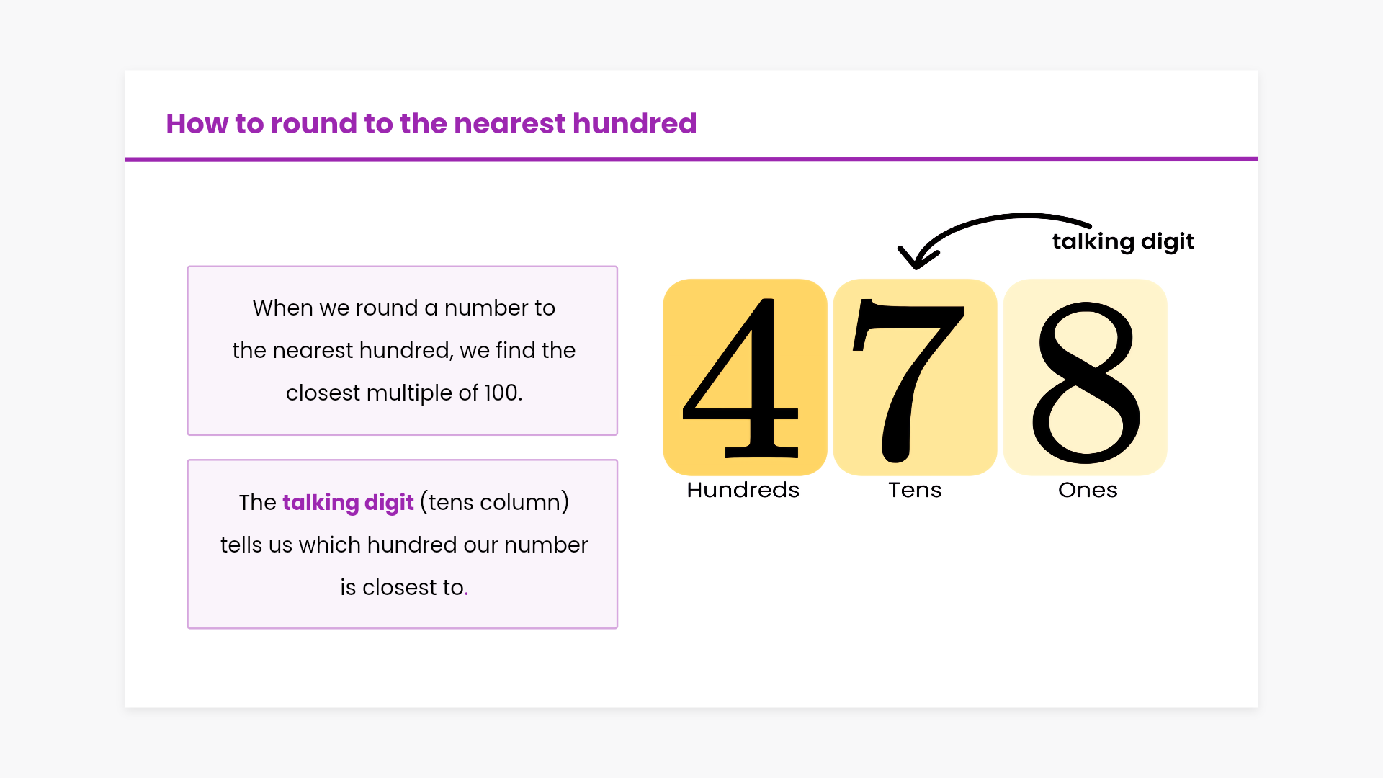
Task: Click the purple divider line under the title
Action: point(691,159)
